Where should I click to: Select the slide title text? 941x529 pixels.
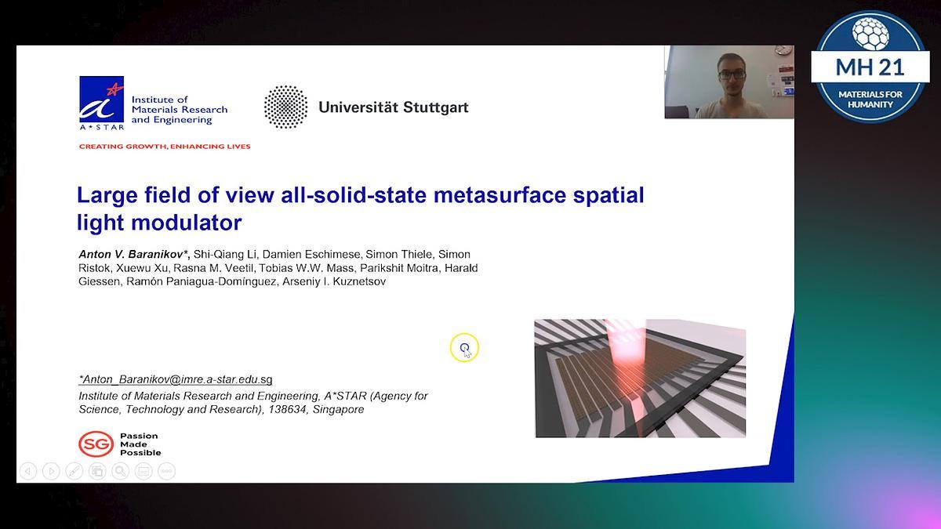pos(360,208)
